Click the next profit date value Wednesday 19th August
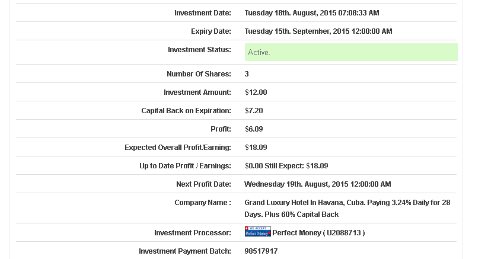The image size is (488, 259). point(317,184)
